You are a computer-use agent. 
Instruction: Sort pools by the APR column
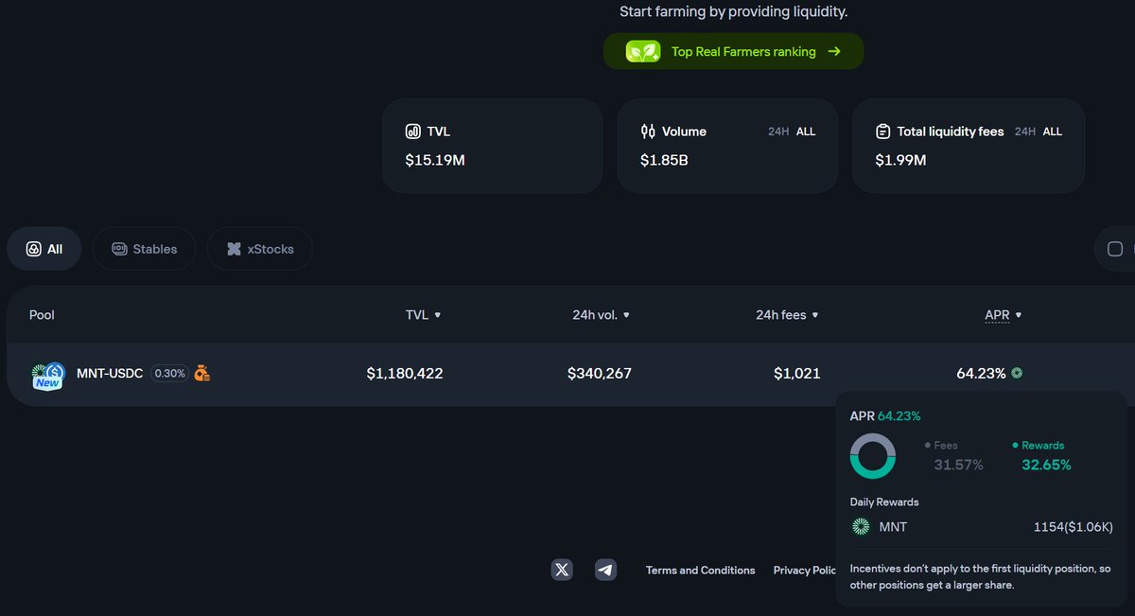pos(1003,315)
